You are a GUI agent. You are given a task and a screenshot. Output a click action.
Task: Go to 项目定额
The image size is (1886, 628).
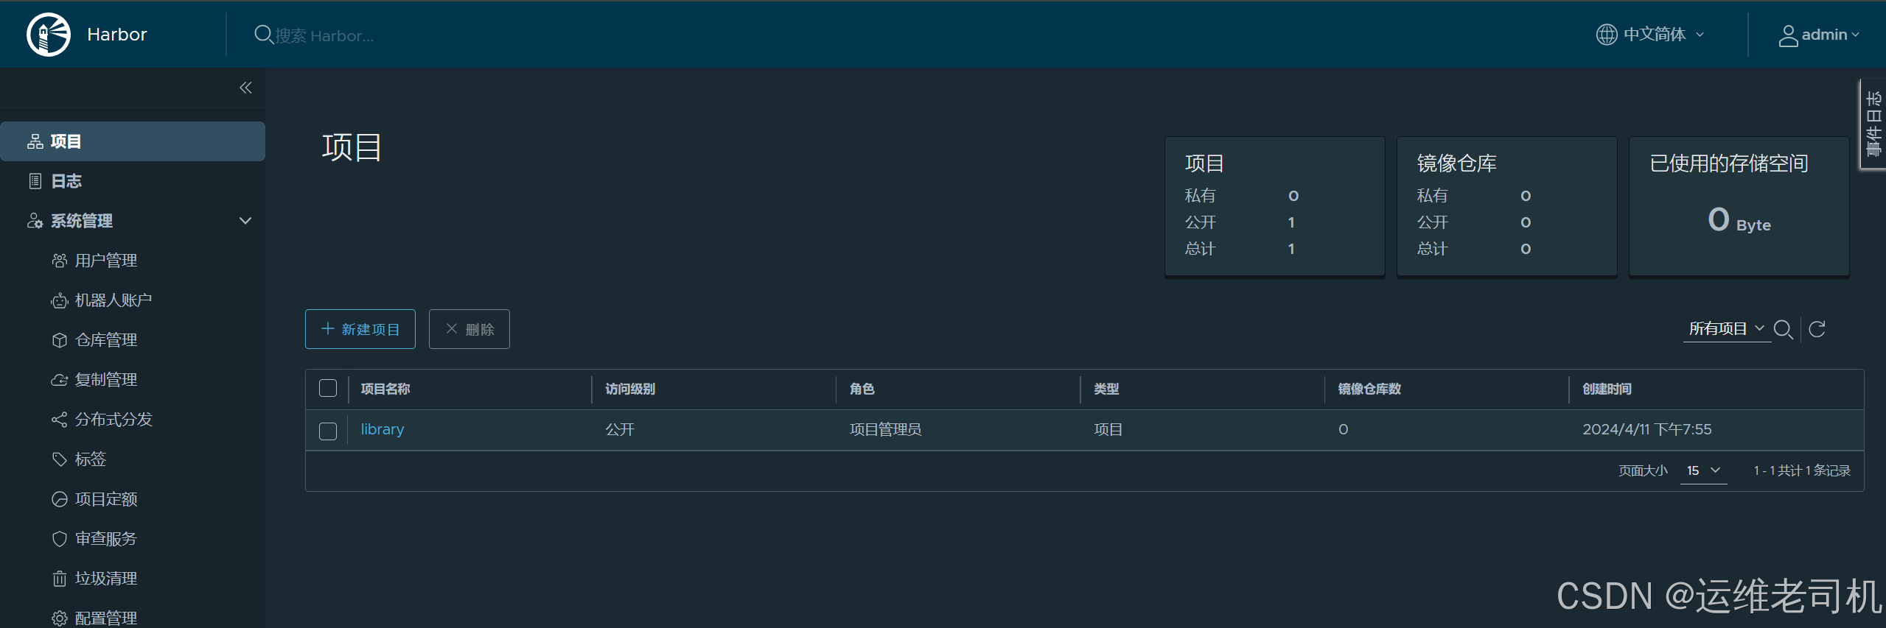pyautogui.click(x=106, y=499)
